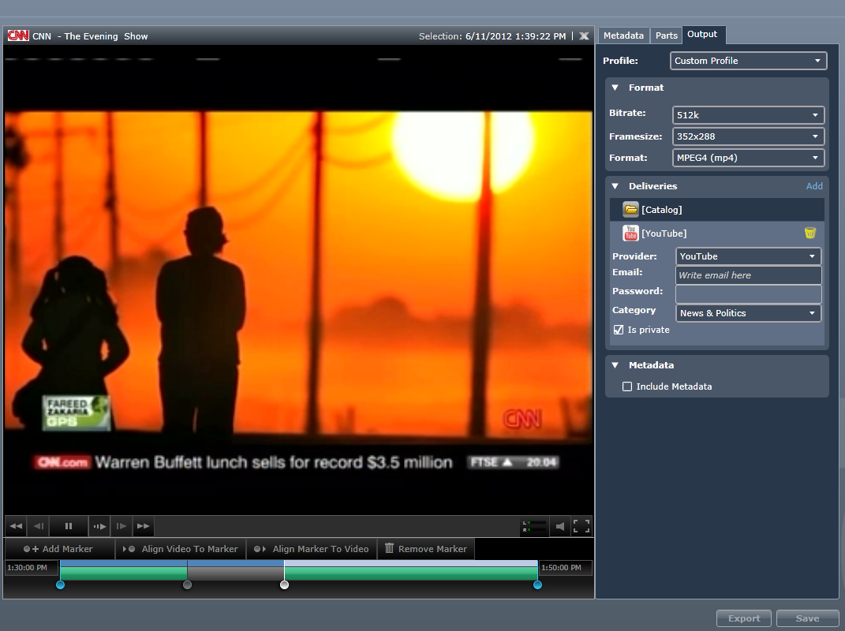845x631 pixels.
Task: Click the 1:50:00 PM end time field
Action: 566,567
